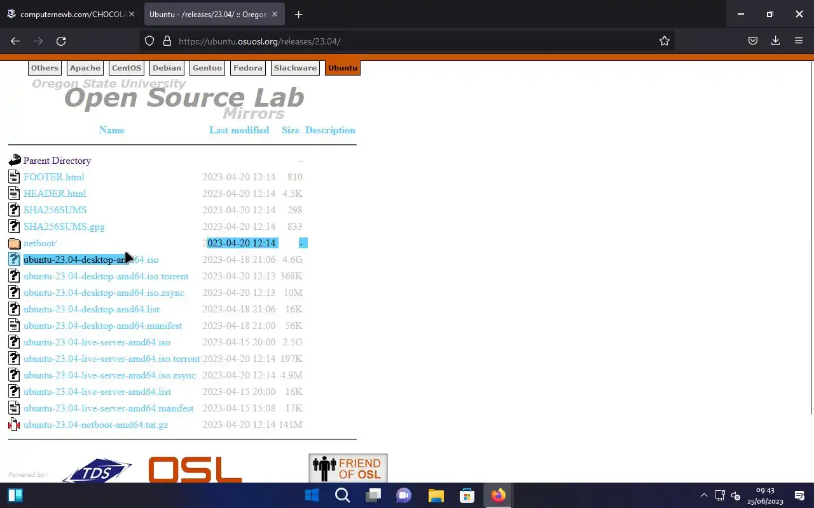
Task: Download ubuntu-23.04-netboot-amd64.tar.gz
Action: [95, 425]
